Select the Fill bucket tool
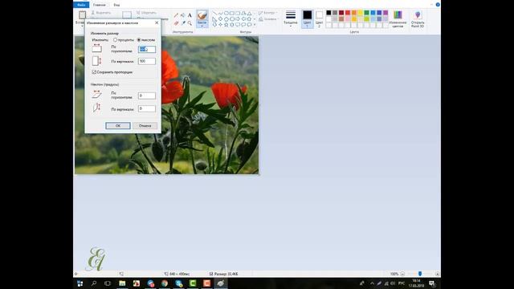Screen dimensions: 514x289 (x=183, y=15)
